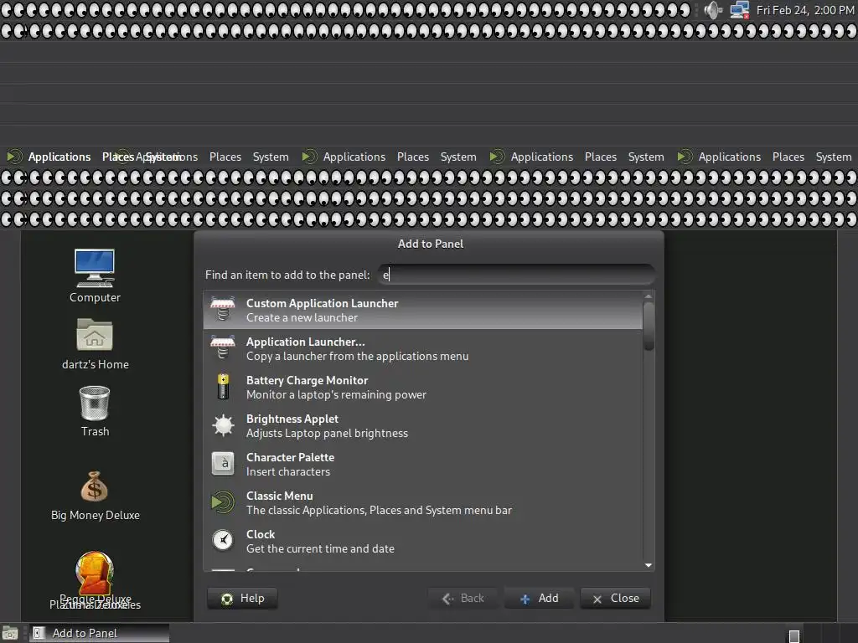This screenshot has height=643, width=858.
Task: Select the Peggle Deluxe desktop icon
Action: 95,574
